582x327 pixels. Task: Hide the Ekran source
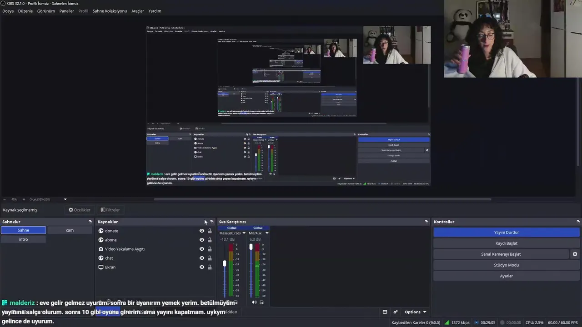(x=202, y=267)
